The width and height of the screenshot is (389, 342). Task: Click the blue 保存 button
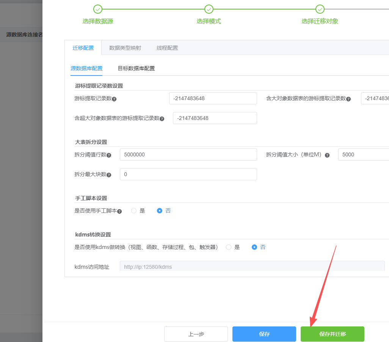click(x=264, y=334)
